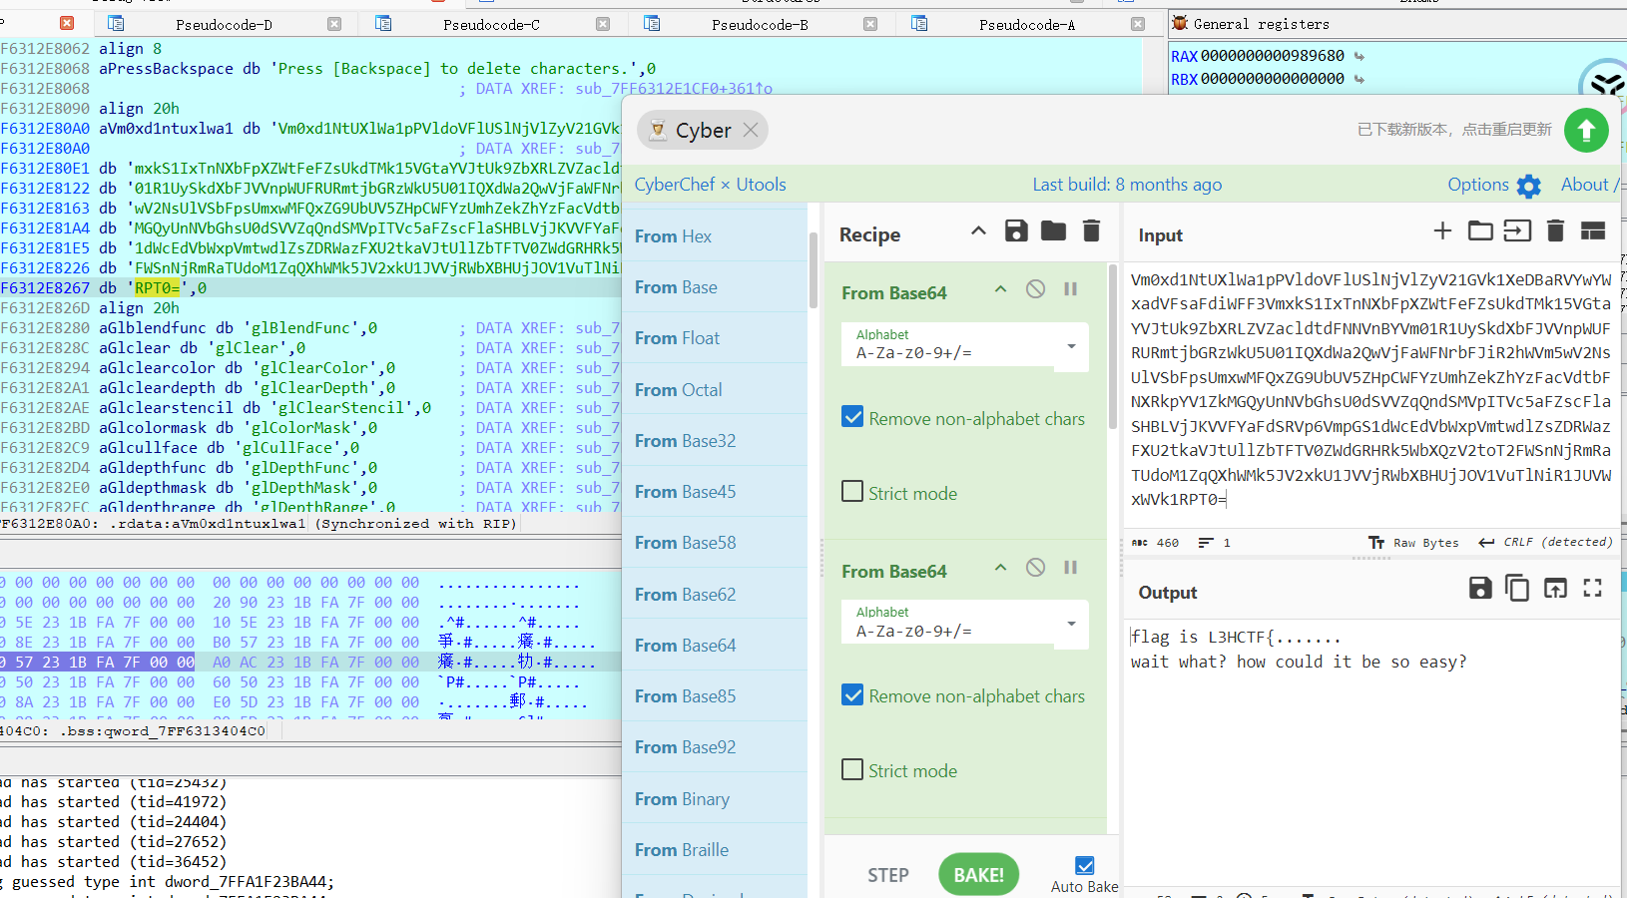The image size is (1627, 898).
Task: Toggle the Auto Bake checkbox
Action: pos(1085,865)
